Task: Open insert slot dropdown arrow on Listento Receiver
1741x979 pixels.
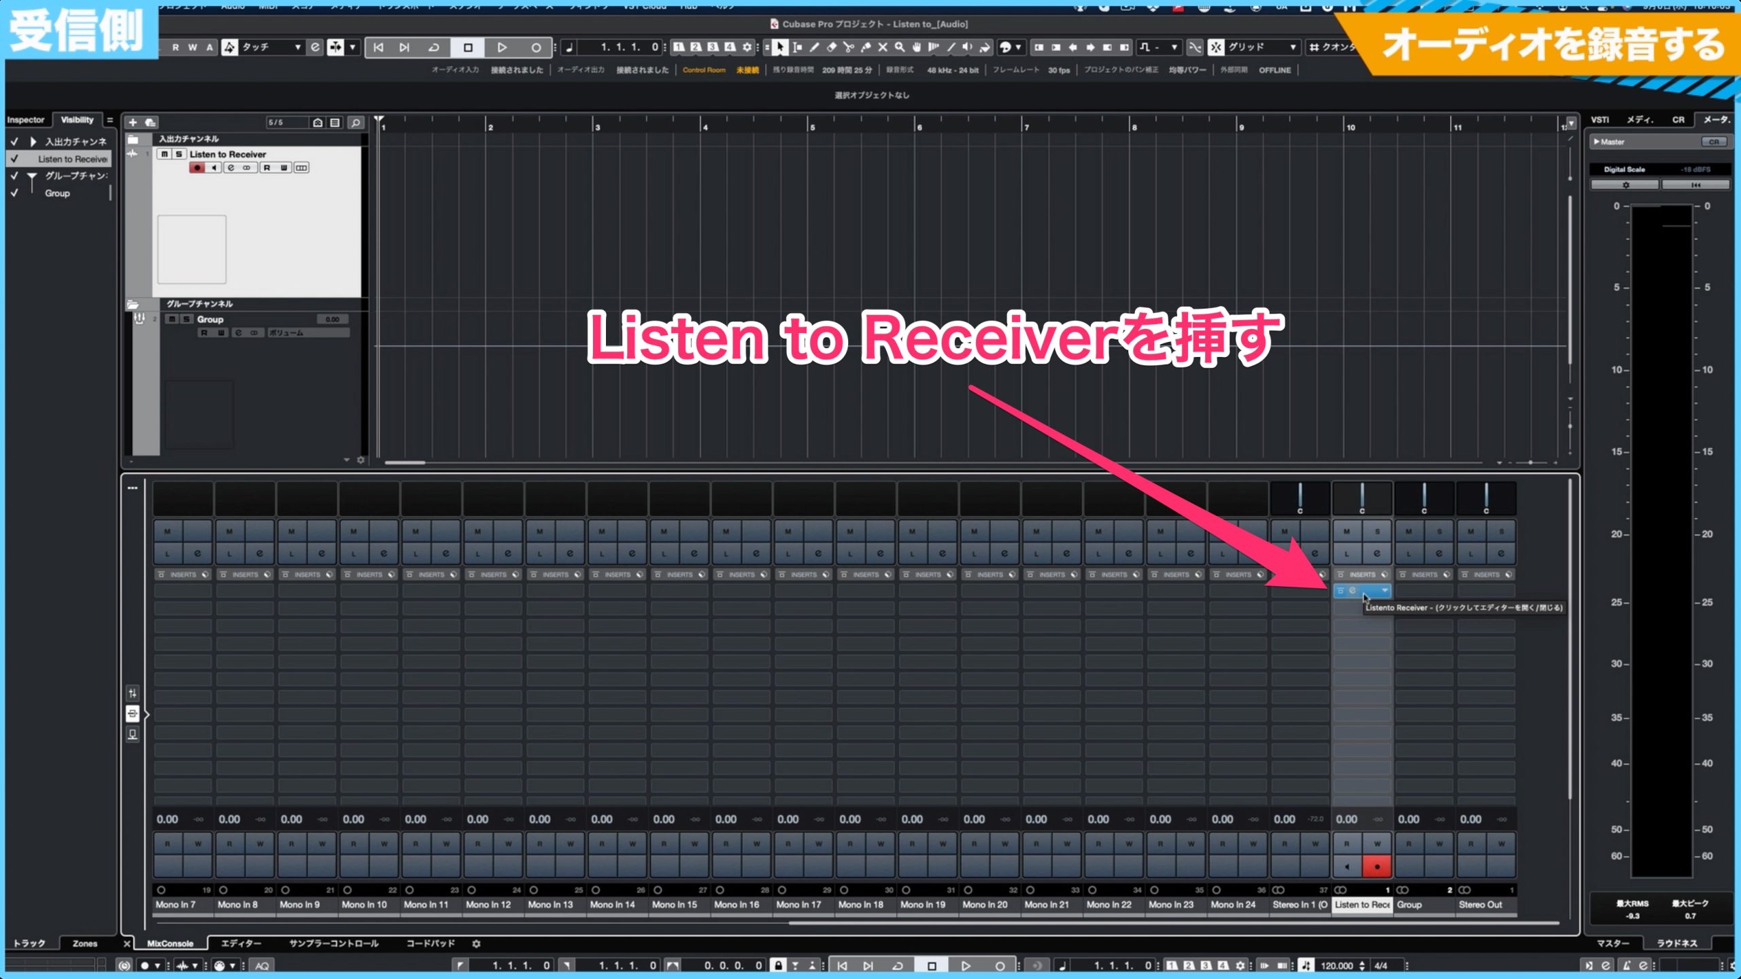Action: (x=1385, y=590)
